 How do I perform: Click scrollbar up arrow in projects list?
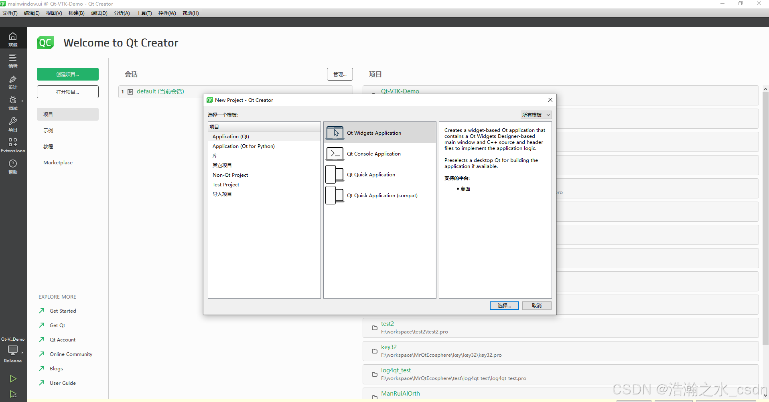765,89
